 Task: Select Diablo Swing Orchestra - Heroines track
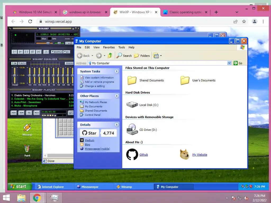tap(42, 95)
